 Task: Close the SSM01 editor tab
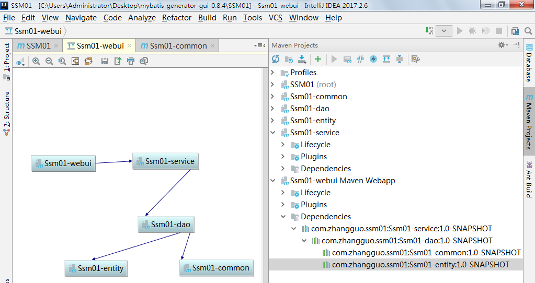click(x=56, y=45)
